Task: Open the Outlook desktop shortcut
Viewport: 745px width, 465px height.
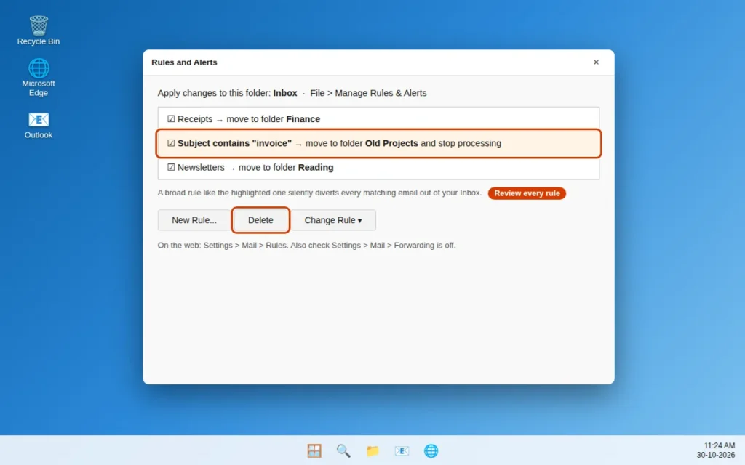Action: [x=39, y=125]
